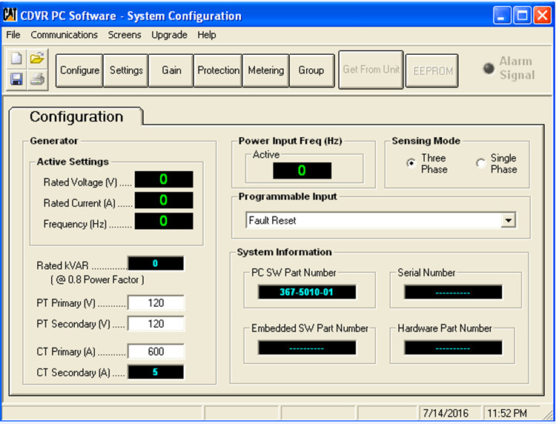Click the Save floppy disk icon

pyautogui.click(x=16, y=79)
